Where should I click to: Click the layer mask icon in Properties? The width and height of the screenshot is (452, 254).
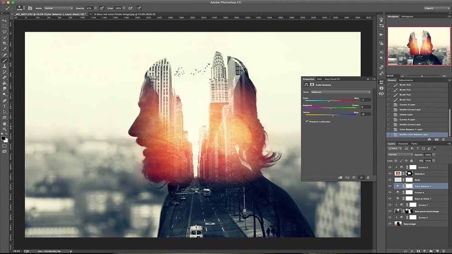click(312, 85)
